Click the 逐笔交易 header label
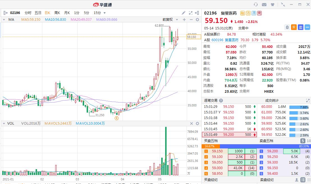Image resolution: width=311 pixels, height=184 pixels. (x=211, y=101)
